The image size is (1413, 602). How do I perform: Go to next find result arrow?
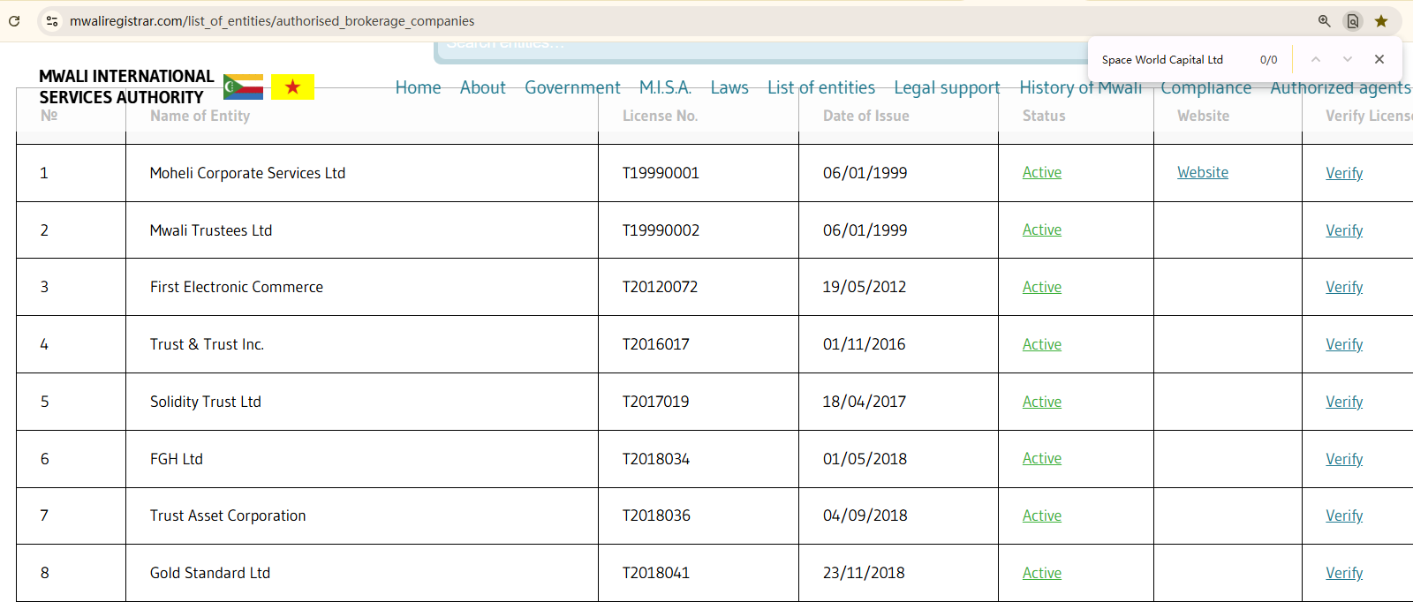[x=1347, y=59]
